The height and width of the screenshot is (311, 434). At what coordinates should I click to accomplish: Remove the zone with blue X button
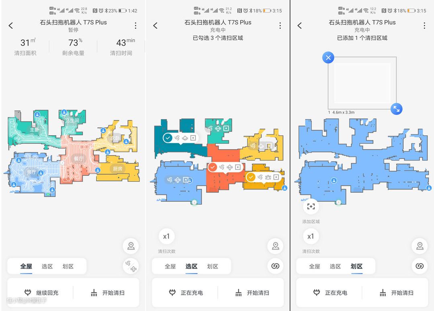point(328,57)
